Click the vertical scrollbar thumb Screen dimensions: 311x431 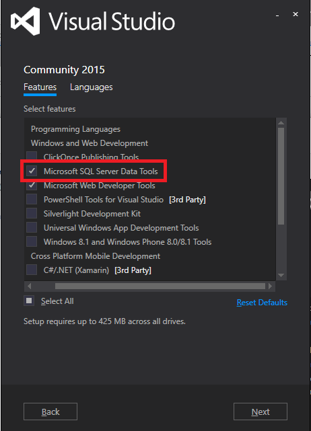point(281,176)
